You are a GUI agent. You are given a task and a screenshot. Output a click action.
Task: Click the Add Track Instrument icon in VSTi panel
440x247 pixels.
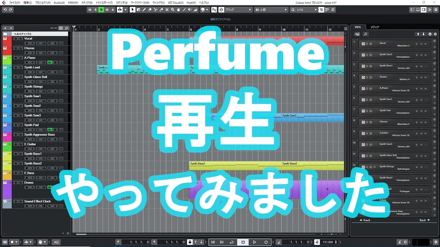pos(357,34)
